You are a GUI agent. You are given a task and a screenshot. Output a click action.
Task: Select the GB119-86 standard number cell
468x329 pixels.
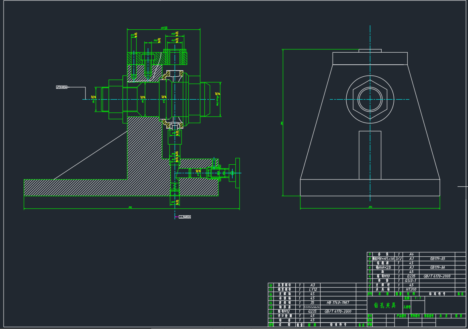(437, 268)
